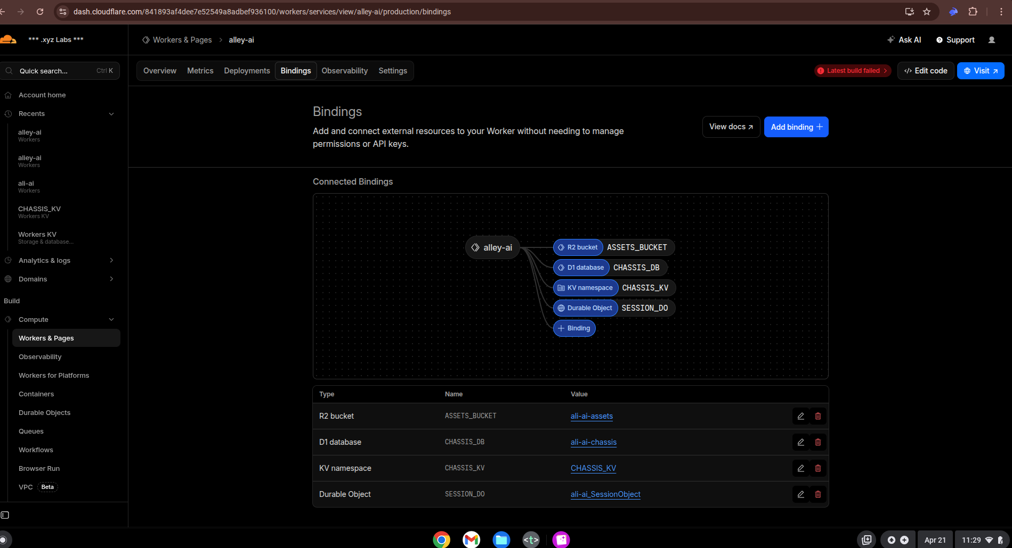
Task: Click edit pencil for SESSION_DO binding
Action: (x=800, y=494)
